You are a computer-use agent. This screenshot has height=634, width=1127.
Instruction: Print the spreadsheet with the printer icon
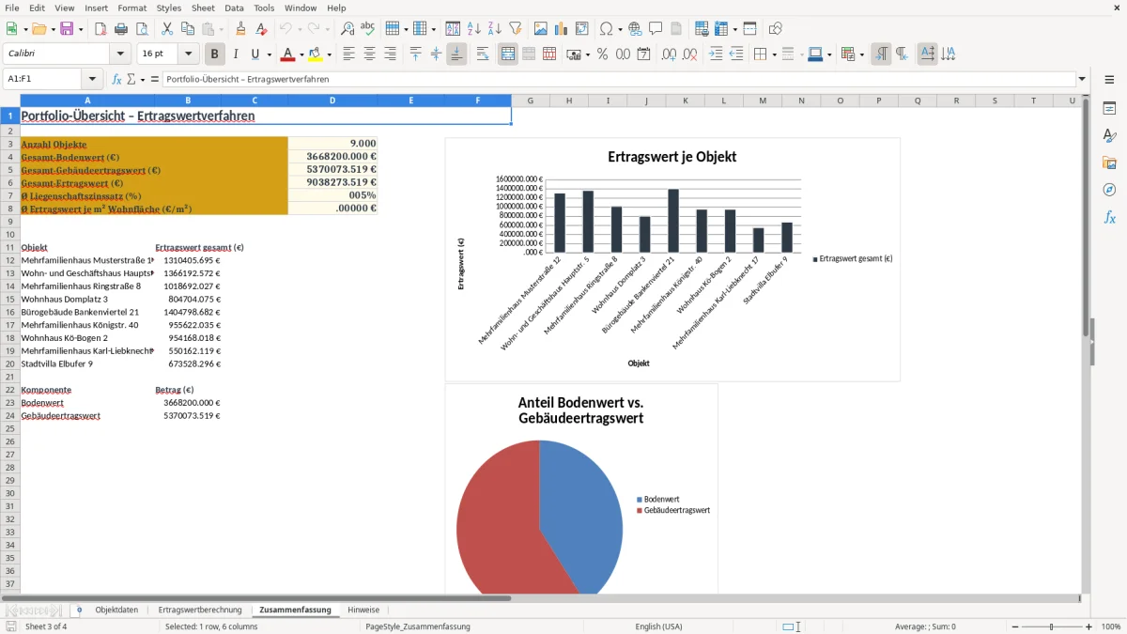(x=120, y=29)
